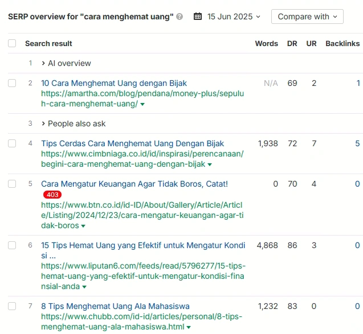The height and width of the screenshot is (334, 363).
Task: Open the 15 Jun 2025 date dropdown
Action: click(234, 17)
